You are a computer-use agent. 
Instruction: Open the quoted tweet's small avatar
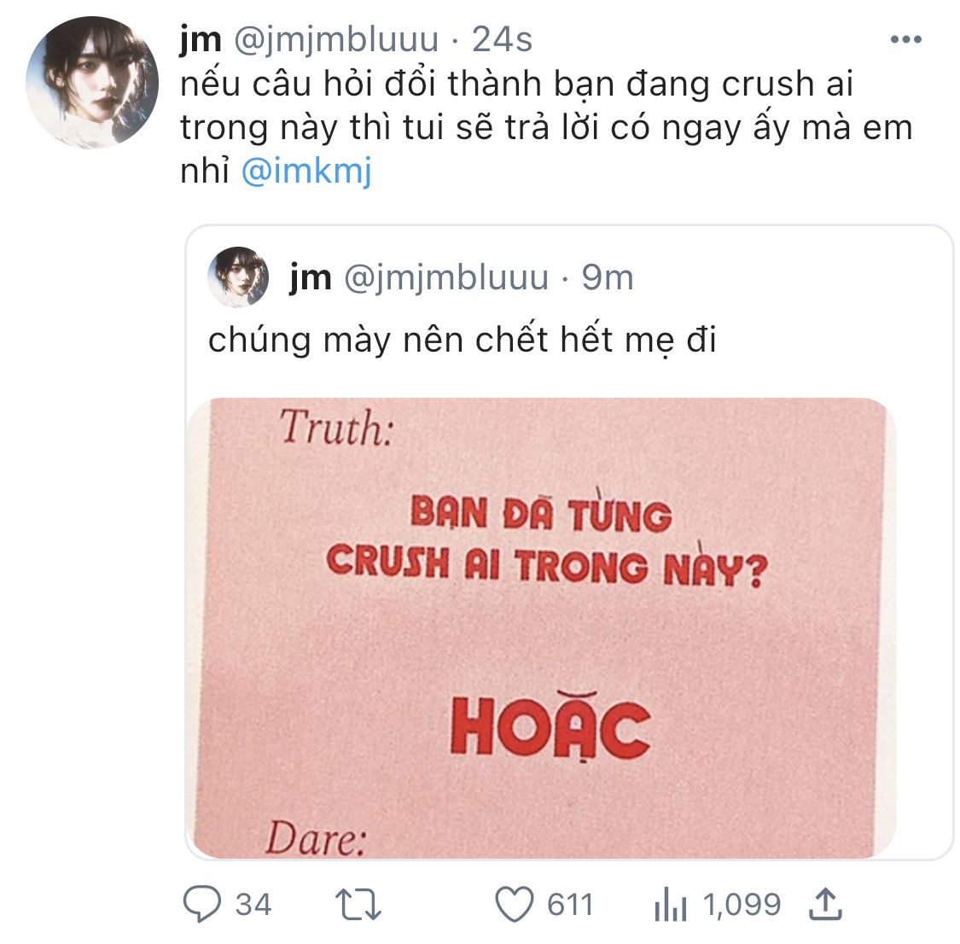(238, 277)
